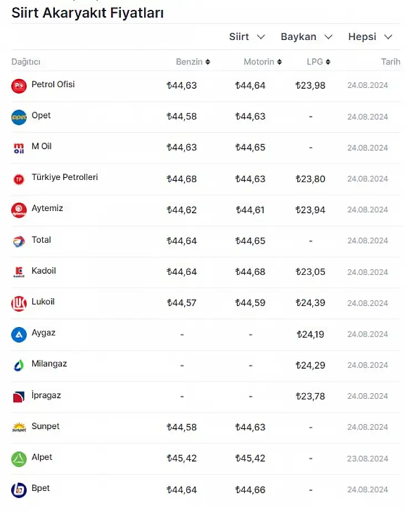The width and height of the screenshot is (405, 512).
Task: Click the Petrol Ofisi logo icon
Action: point(19,86)
